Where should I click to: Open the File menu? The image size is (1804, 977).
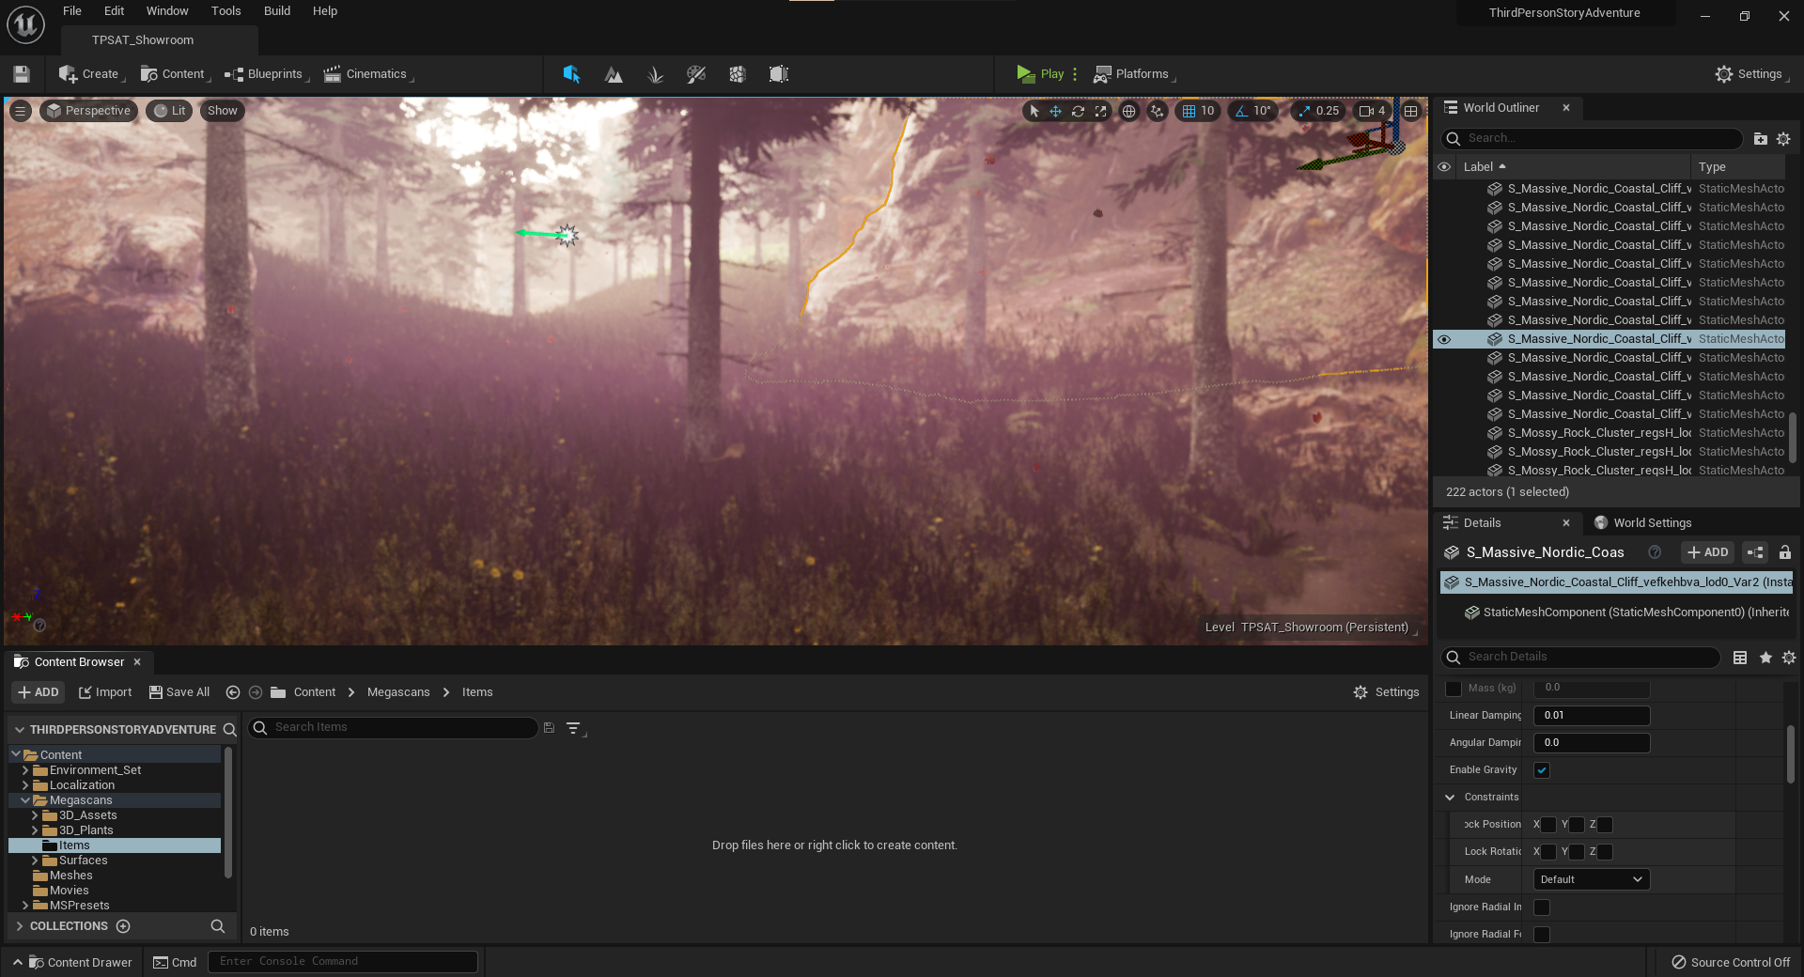click(x=72, y=11)
